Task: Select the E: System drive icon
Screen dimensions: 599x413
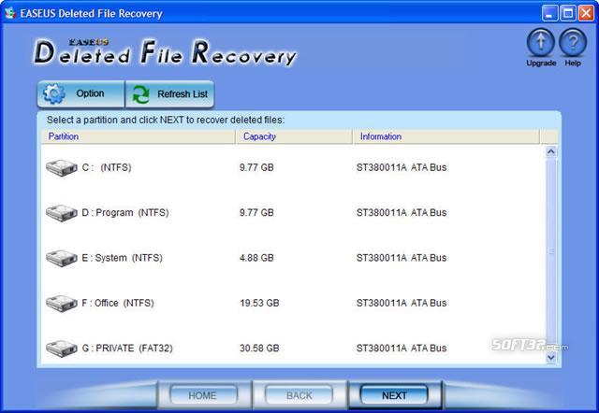Action: 62,258
